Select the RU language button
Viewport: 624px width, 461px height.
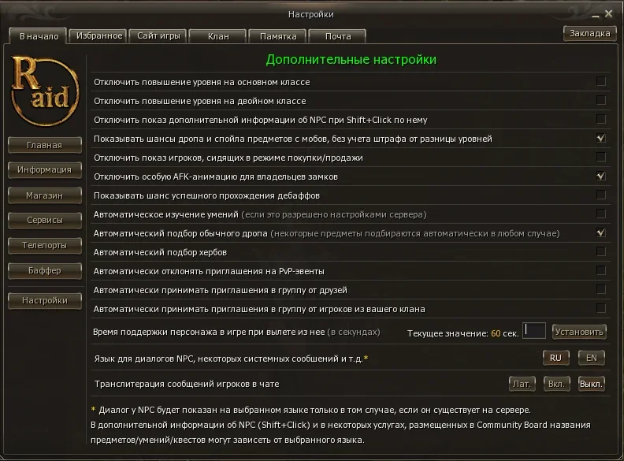(555, 358)
